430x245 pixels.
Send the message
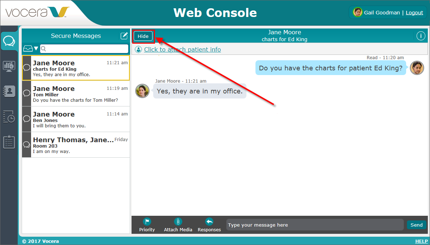tap(417, 225)
